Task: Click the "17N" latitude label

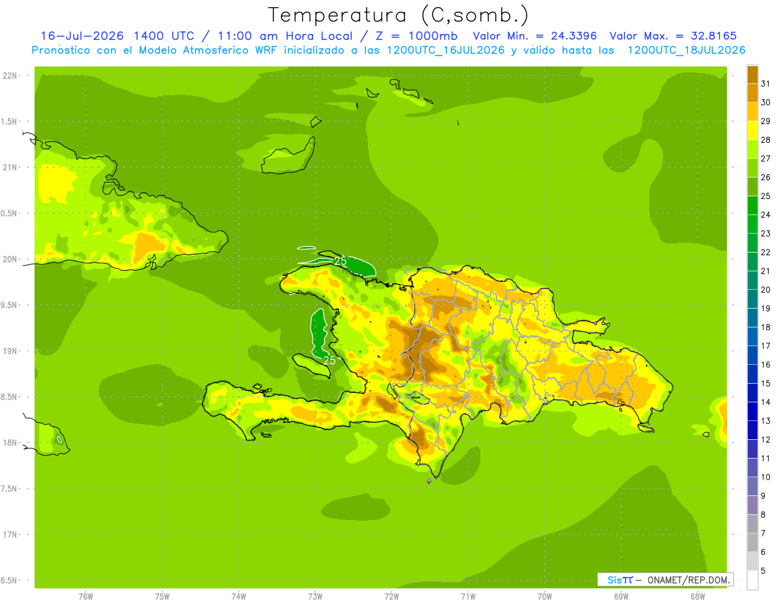Action: click(x=10, y=535)
